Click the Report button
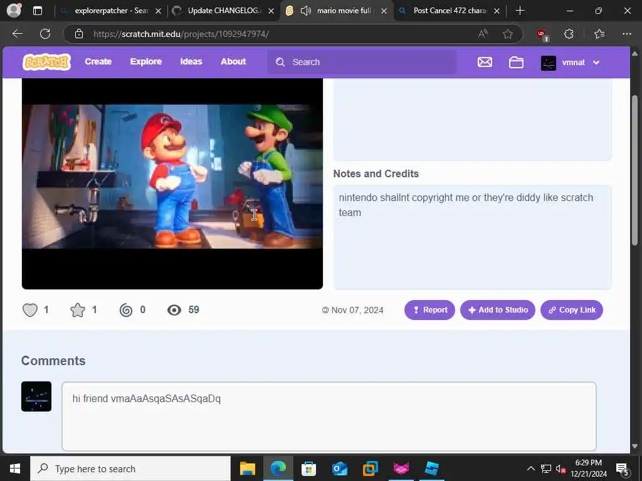The height and width of the screenshot is (481, 642). (x=429, y=310)
